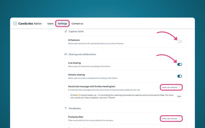Image resolution: width=205 pixels, height=128 pixels.
Task: Click the Caption.Ed AI sparkle icon
Action: 66,31
